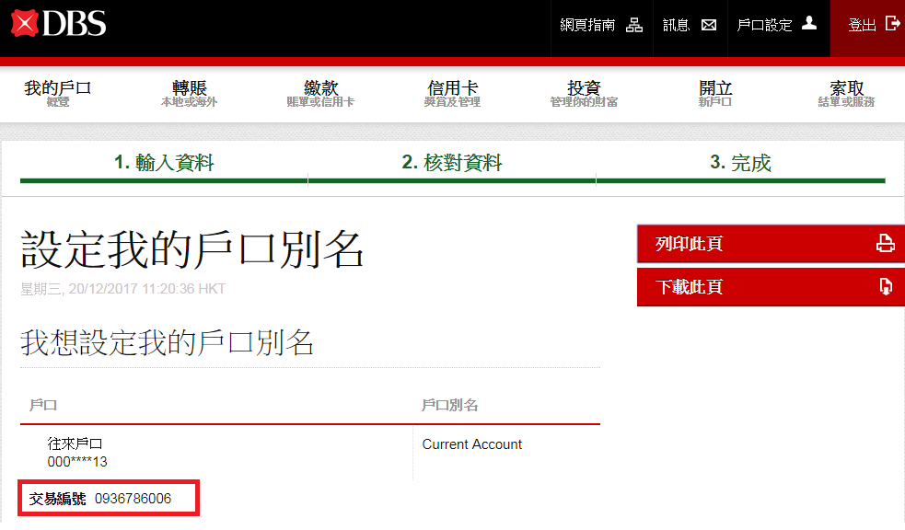905x530 pixels.
Task: Open 繳款 payment menu
Action: 320,93
